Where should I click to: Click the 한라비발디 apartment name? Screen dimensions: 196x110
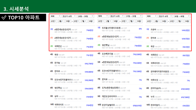[155, 105]
